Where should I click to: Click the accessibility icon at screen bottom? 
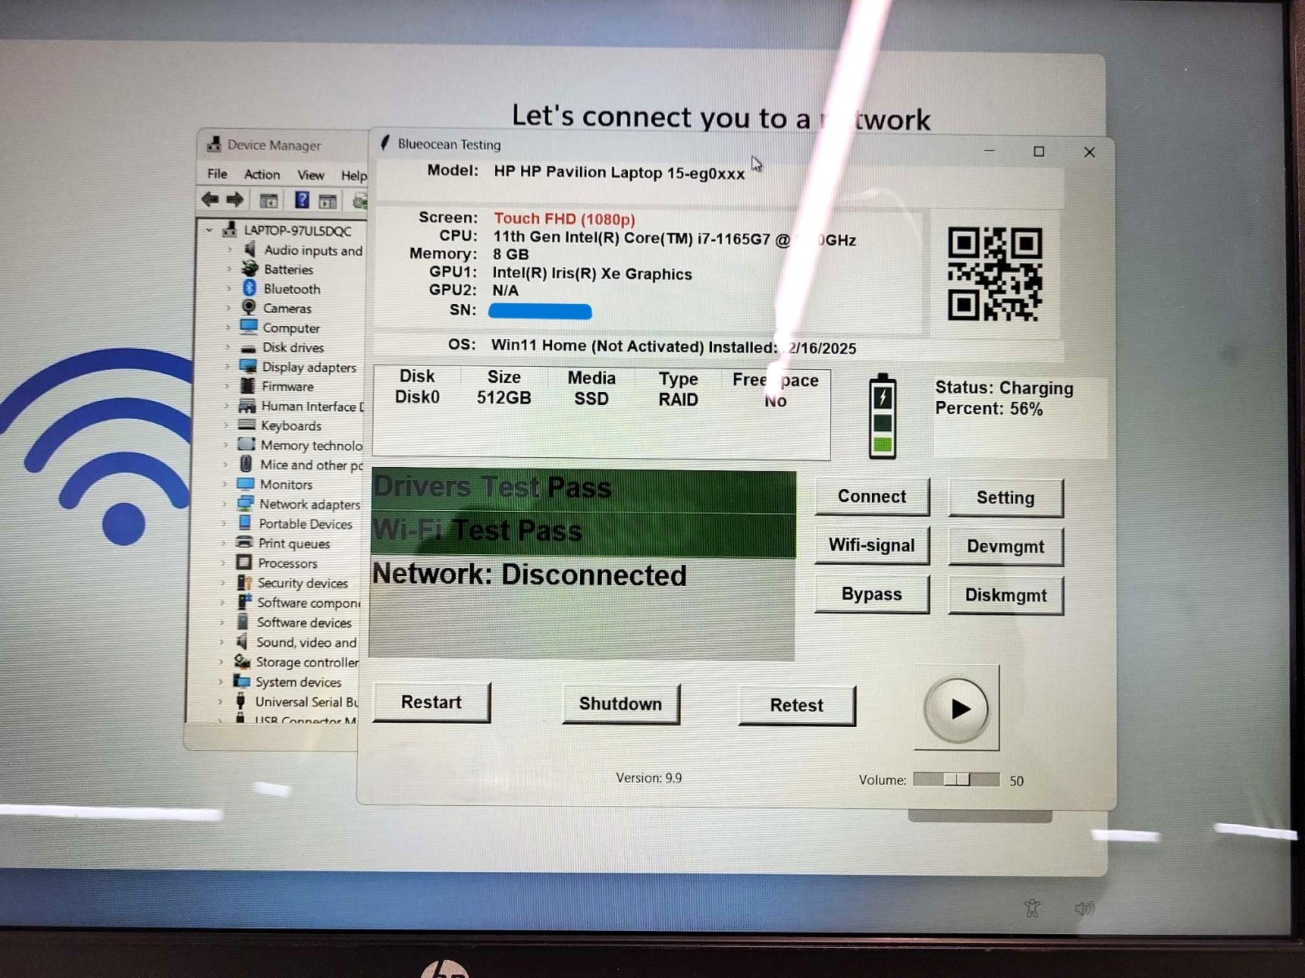point(1033,907)
